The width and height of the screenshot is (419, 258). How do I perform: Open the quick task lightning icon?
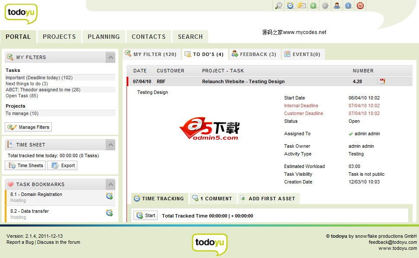point(302,6)
